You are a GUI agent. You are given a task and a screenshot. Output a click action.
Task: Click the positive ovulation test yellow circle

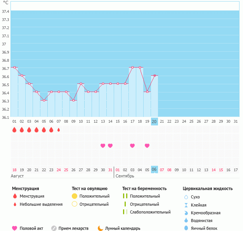(x=75, y=196)
